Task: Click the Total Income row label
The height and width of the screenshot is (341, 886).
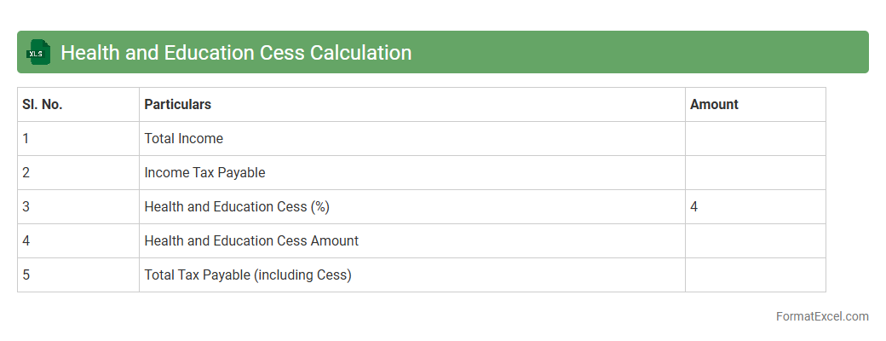Action: point(184,139)
